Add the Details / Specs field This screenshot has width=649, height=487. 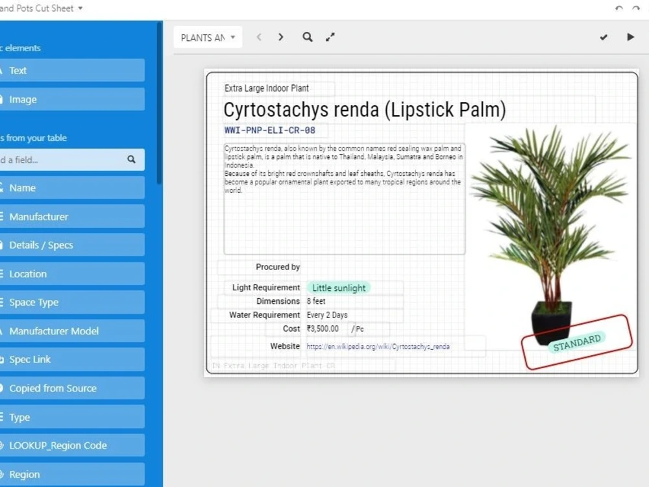click(72, 245)
